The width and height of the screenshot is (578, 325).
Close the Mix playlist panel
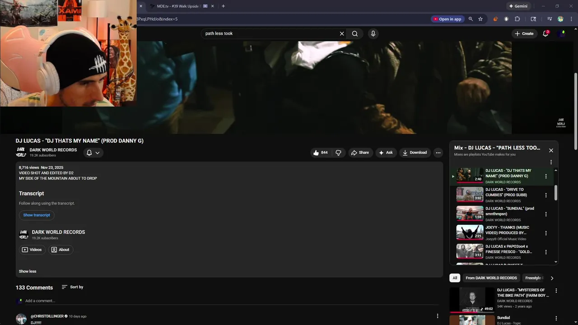point(551,150)
